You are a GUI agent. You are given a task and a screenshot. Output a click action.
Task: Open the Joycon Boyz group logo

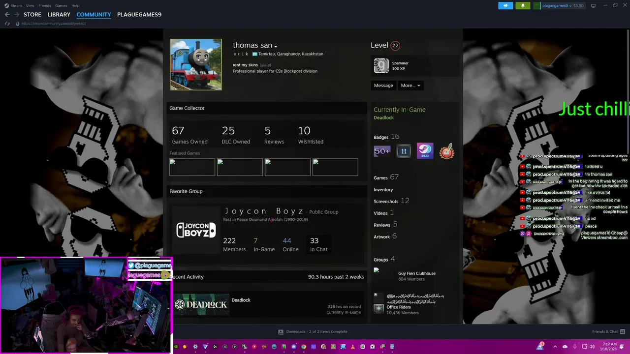point(196,230)
